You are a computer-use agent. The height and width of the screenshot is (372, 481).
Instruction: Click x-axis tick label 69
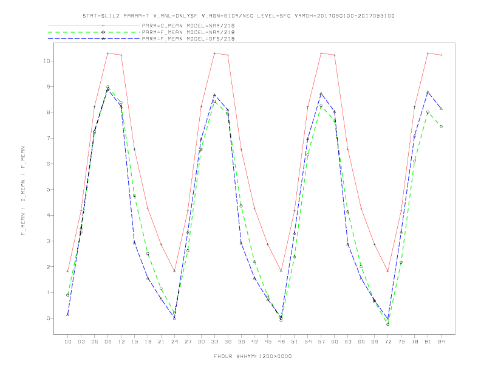tap(375, 342)
